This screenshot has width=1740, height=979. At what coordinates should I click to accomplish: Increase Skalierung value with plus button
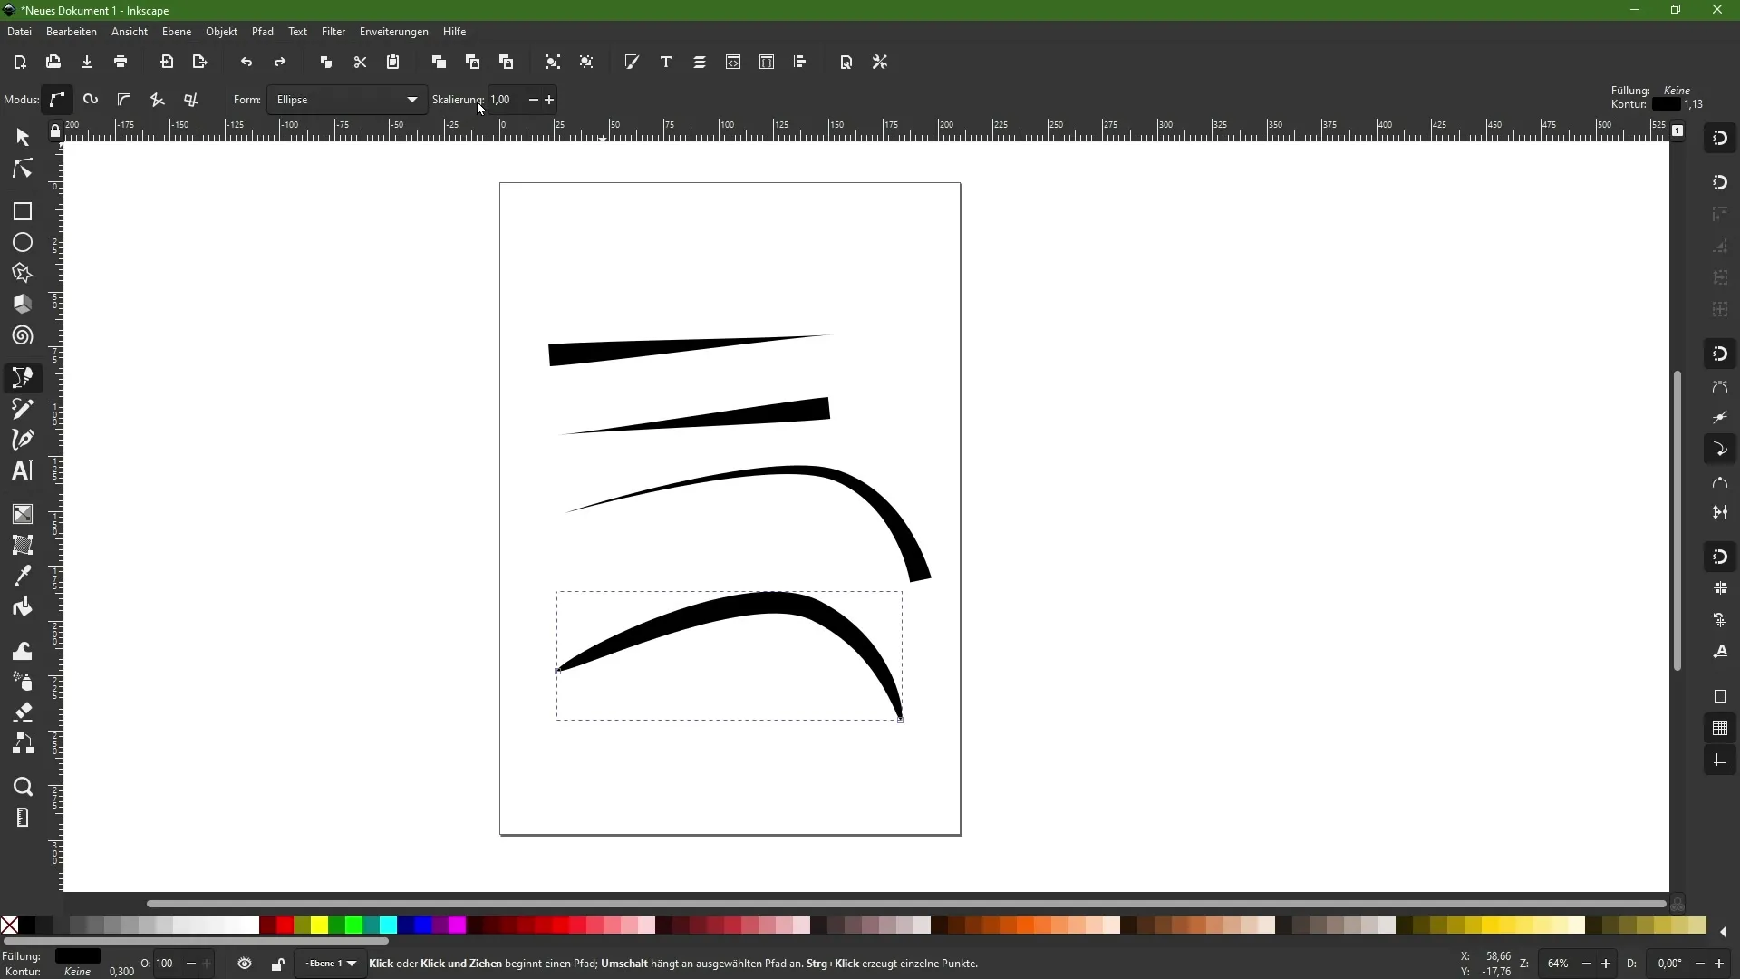550,100
